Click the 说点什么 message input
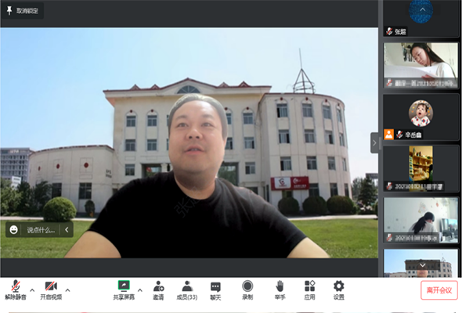Screen dimensions: 462x313 click(41, 230)
